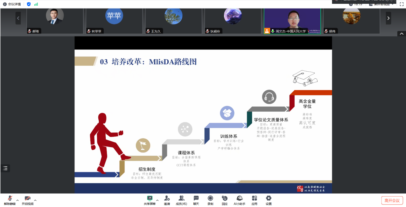Expand microphone options arrow beside 解除静音
This screenshot has height=207, width=406.
(17, 200)
